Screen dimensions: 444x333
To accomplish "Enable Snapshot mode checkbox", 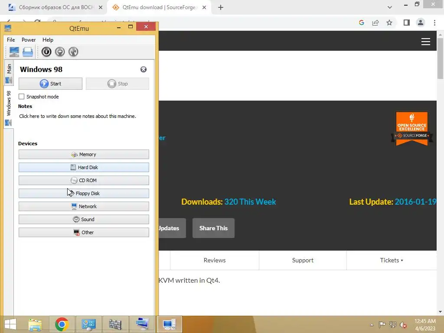I will click(x=22, y=97).
